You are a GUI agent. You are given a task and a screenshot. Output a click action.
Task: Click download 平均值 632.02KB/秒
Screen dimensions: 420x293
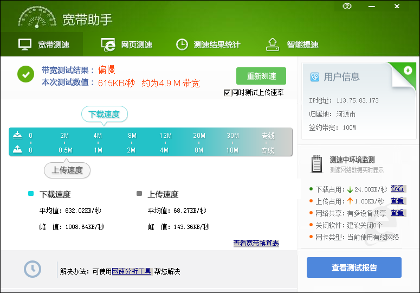pos(70,211)
